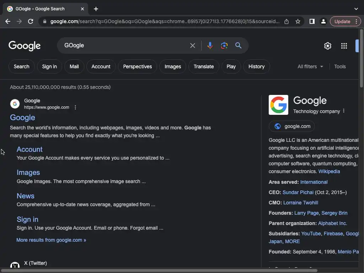Select the Images filter chip

pos(173,66)
